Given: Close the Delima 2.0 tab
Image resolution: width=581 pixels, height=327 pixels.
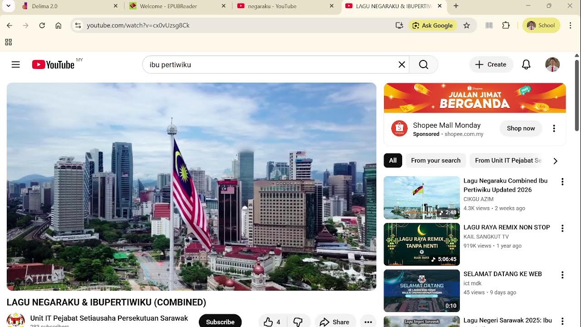Looking at the screenshot, I should [x=115, y=6].
